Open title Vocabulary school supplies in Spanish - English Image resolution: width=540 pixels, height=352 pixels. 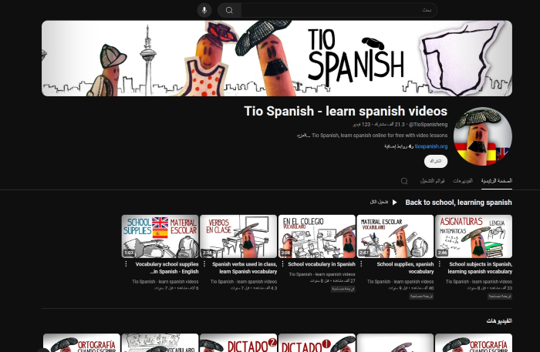point(167,268)
